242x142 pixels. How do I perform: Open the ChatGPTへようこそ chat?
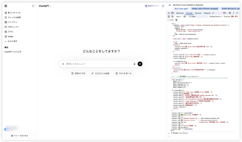13,52
